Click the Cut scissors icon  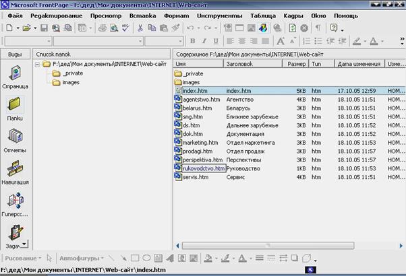point(140,28)
